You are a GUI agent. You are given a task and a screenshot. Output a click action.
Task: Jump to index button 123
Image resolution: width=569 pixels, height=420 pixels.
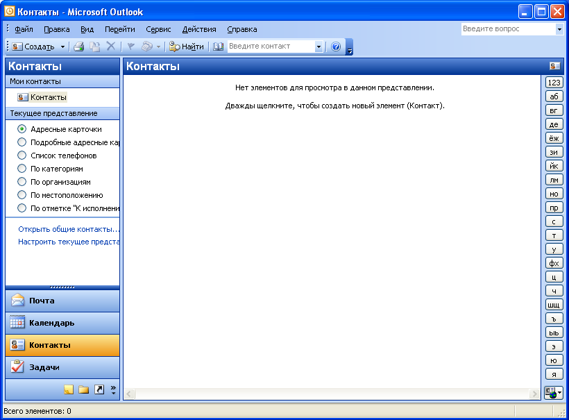click(554, 83)
